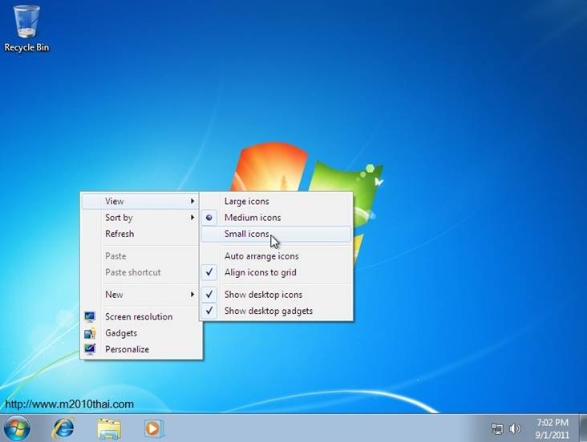Select the Medium icons radio option
587x442 pixels.
coord(277,217)
